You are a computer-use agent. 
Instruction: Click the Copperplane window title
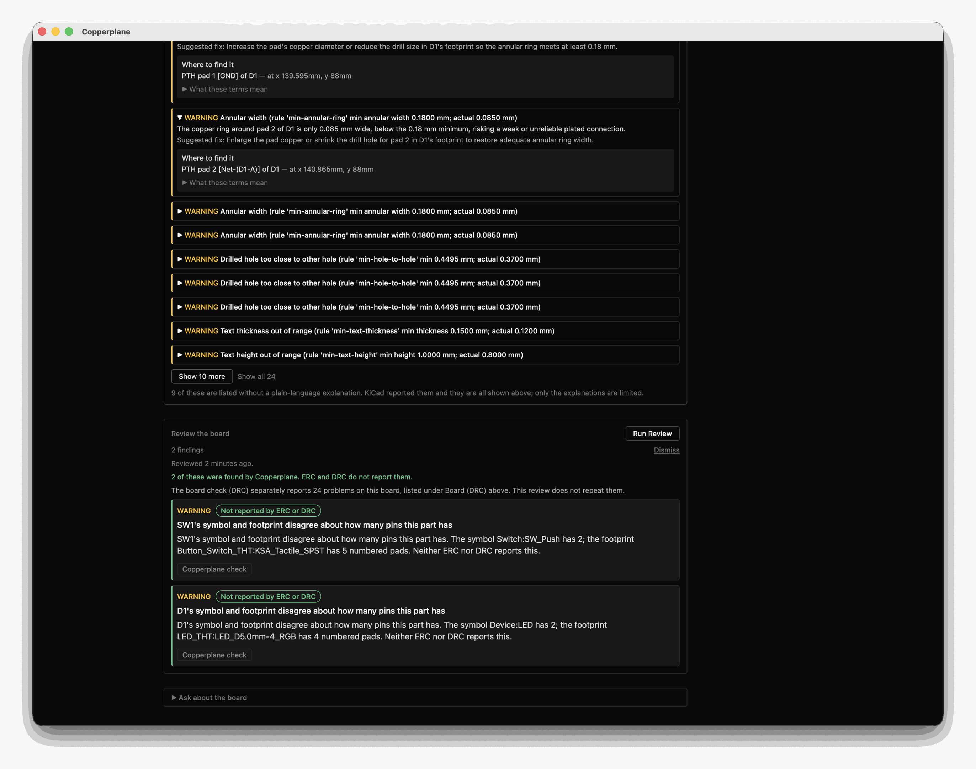pos(106,32)
